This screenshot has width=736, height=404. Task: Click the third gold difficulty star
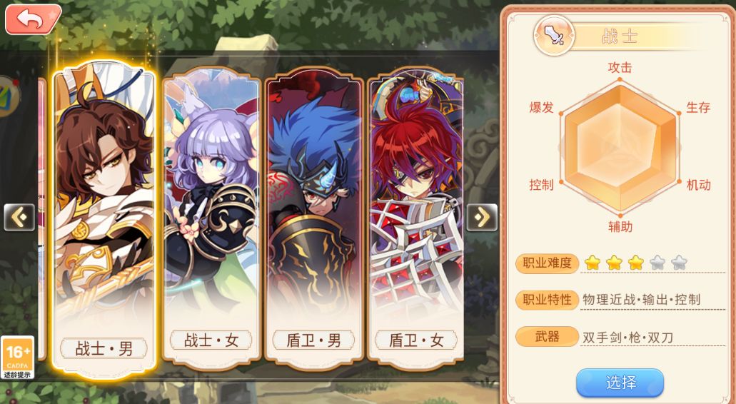(x=635, y=263)
